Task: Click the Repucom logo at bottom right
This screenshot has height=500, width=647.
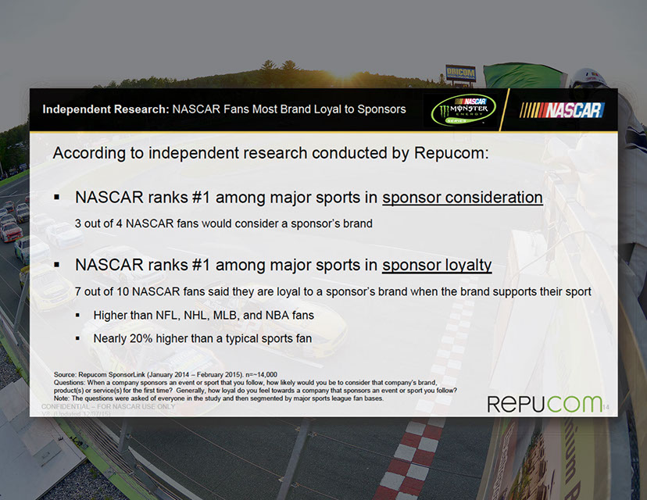Action: tap(545, 403)
